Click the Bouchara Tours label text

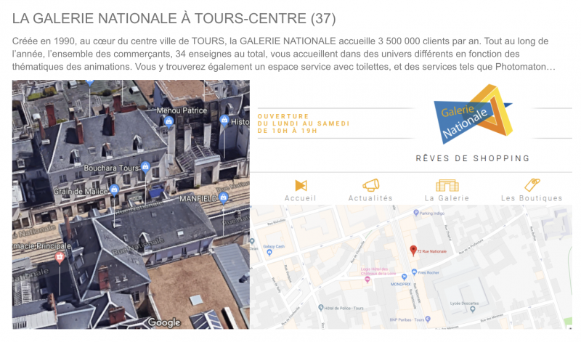[x=111, y=168]
